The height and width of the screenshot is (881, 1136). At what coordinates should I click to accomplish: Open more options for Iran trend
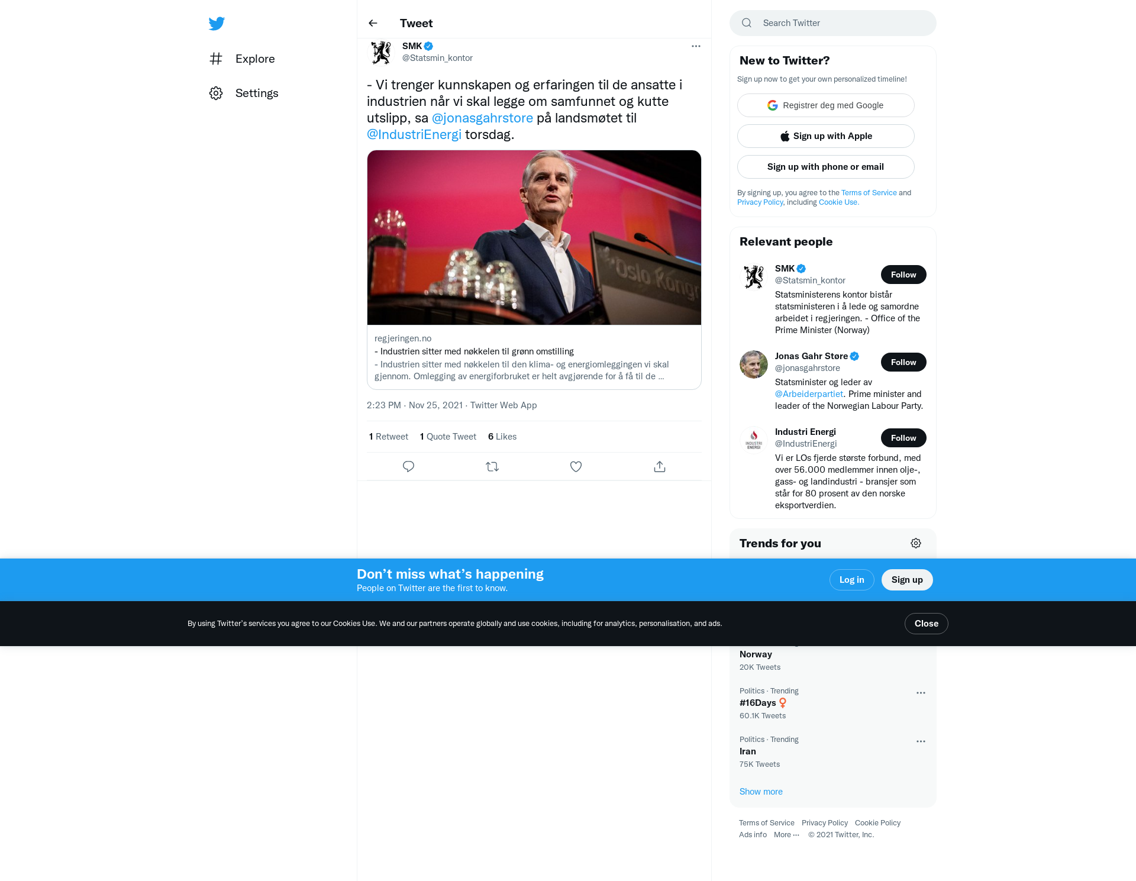tap(921, 741)
